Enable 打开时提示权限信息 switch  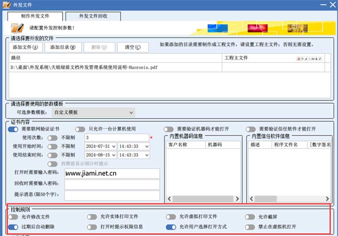point(92,227)
